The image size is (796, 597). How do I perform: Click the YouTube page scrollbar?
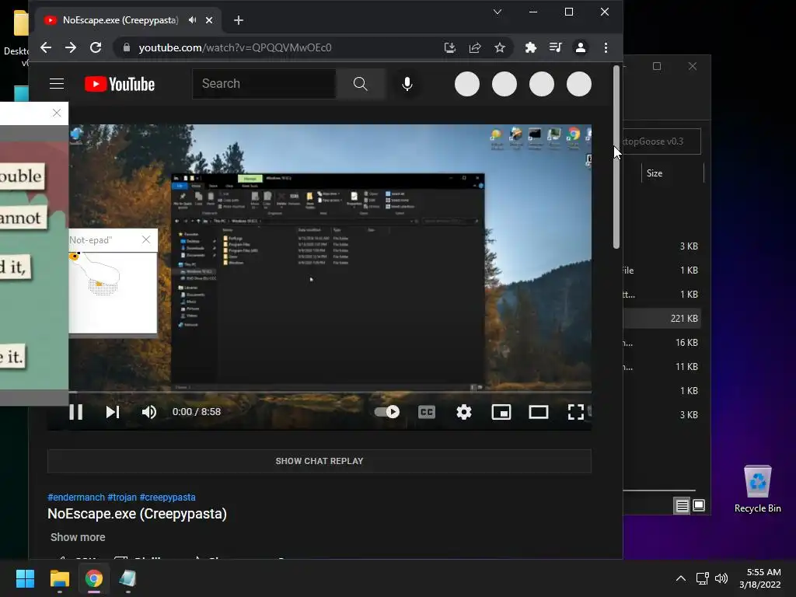pos(616,157)
